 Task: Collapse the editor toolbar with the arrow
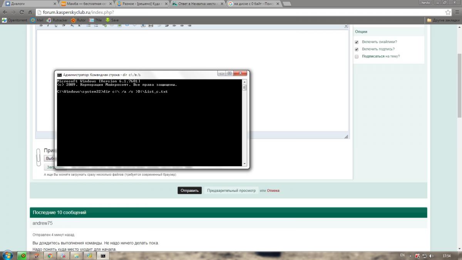pyautogui.click(x=346, y=26)
